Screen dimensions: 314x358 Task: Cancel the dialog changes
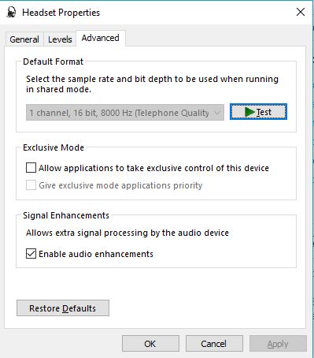point(214,344)
